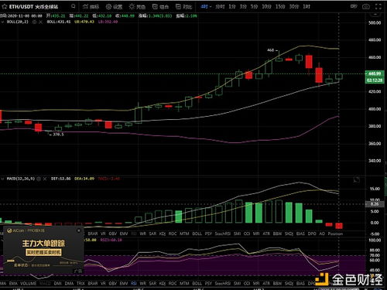Select WR indicator in MACD tab row
Screen dimensions: 387x290
pyautogui.click(x=142, y=234)
